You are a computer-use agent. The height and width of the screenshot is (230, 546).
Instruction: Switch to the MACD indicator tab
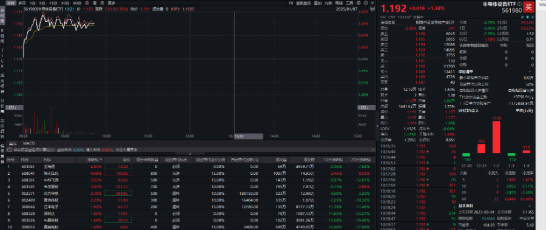[29, 143]
